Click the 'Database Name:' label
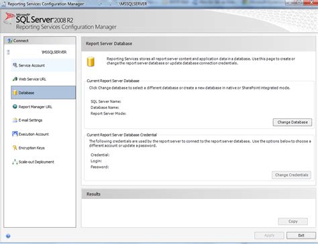The width and height of the screenshot is (318, 244). pyautogui.click(x=105, y=108)
